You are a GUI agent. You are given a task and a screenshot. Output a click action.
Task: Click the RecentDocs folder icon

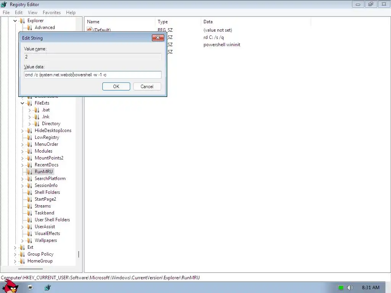(x=29, y=165)
